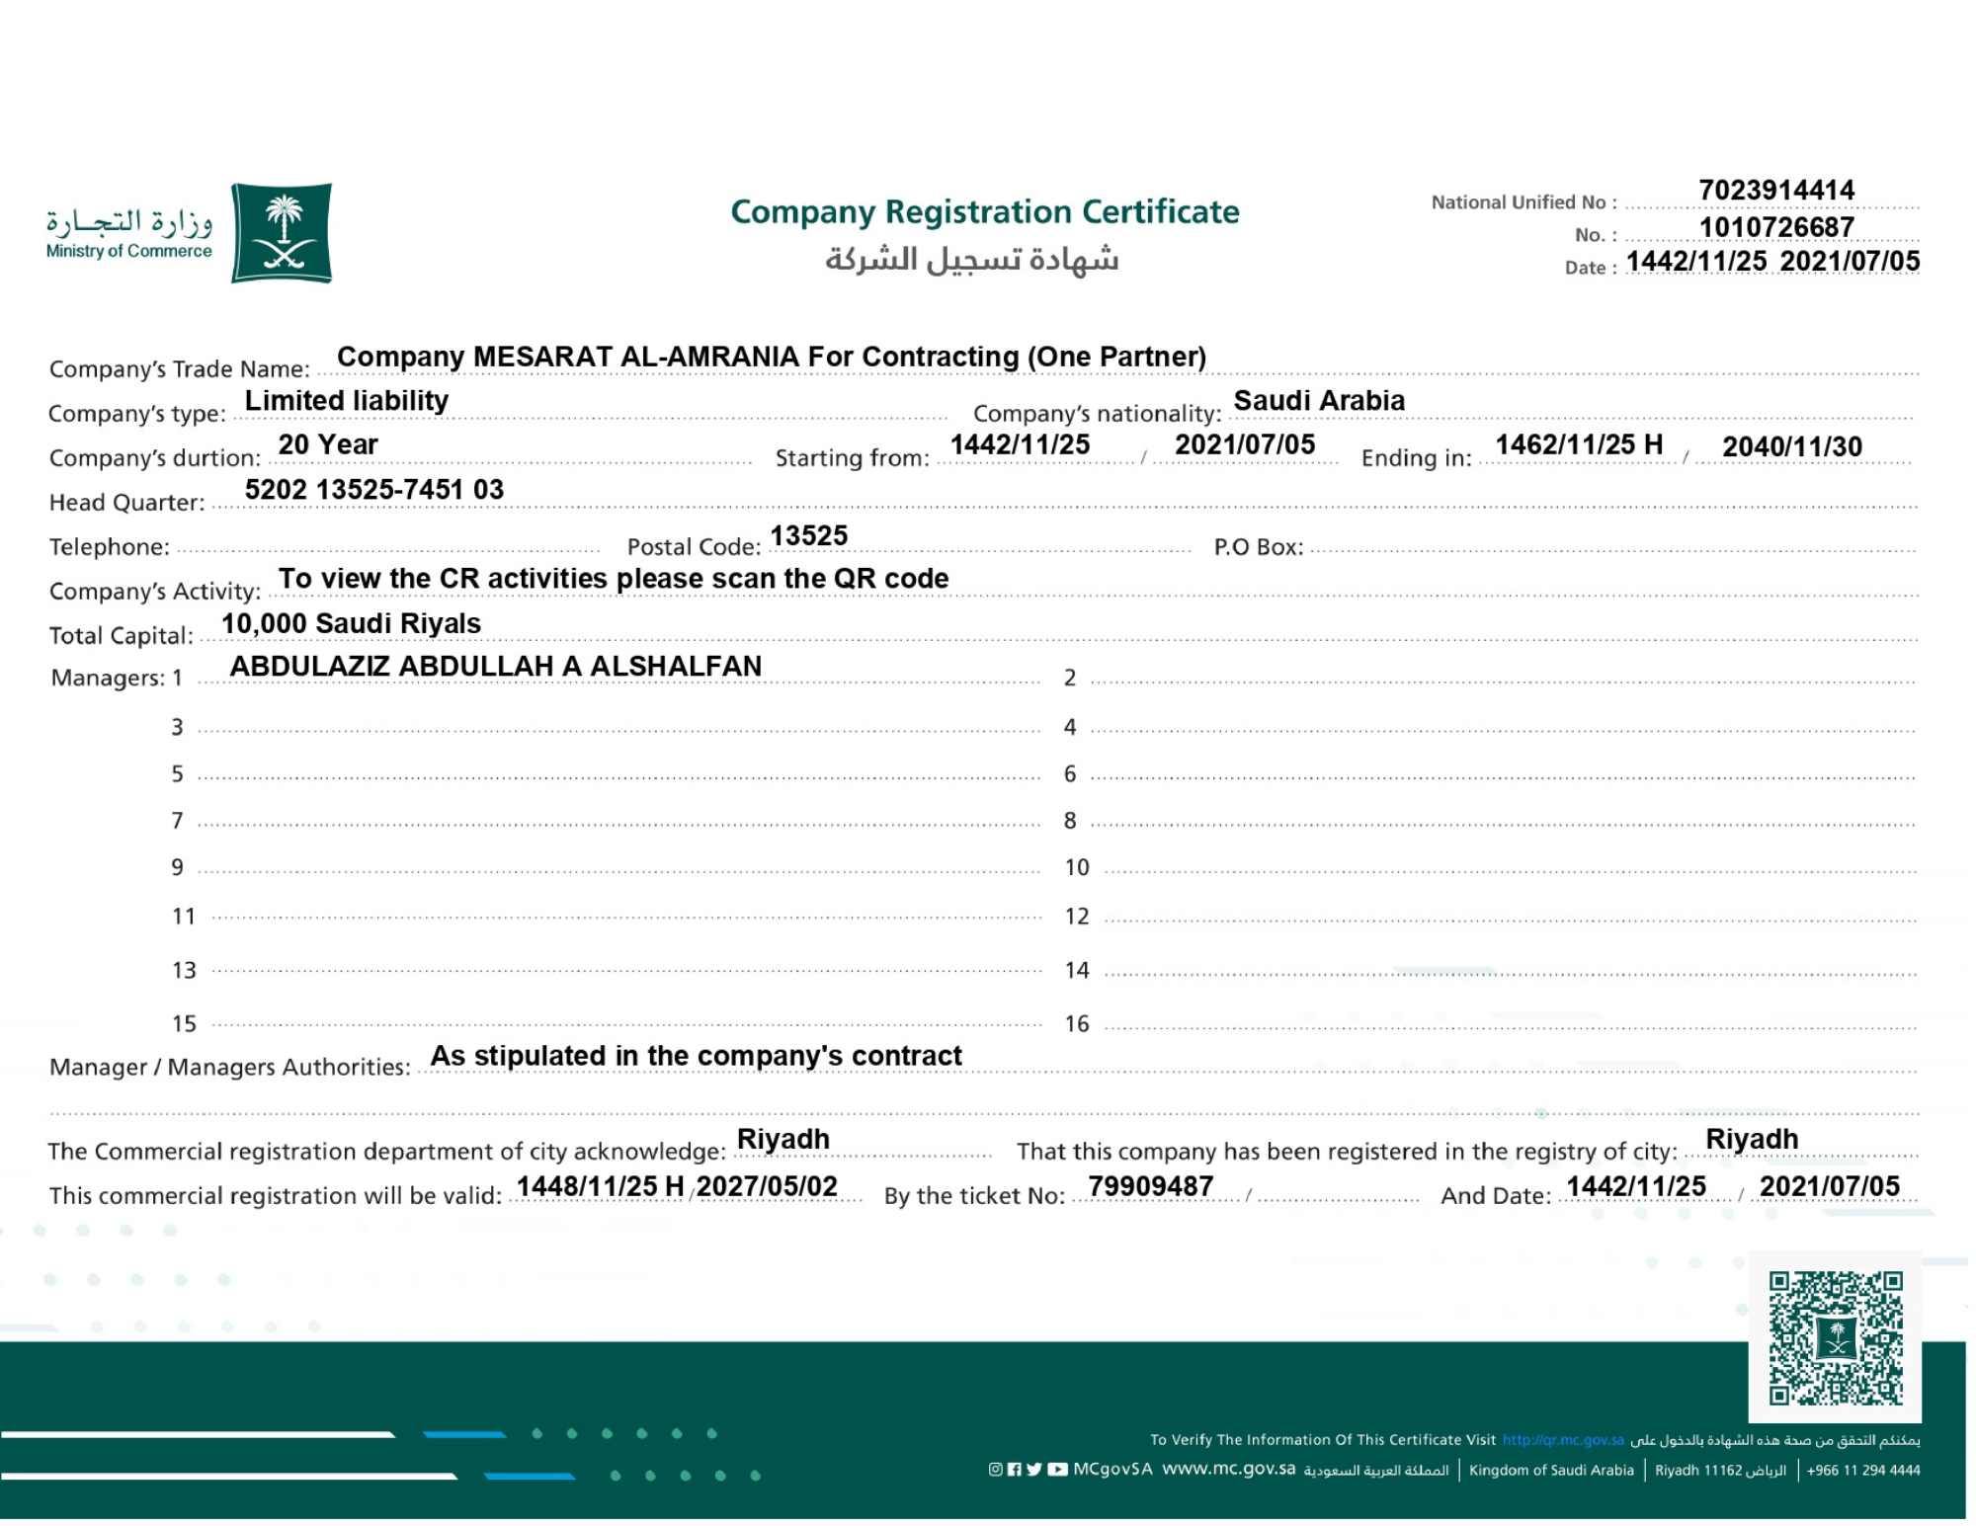This screenshot has height=1526, width=1976.
Task: Click the Arabic Ministry of Commerce logo text
Action: click(x=129, y=223)
